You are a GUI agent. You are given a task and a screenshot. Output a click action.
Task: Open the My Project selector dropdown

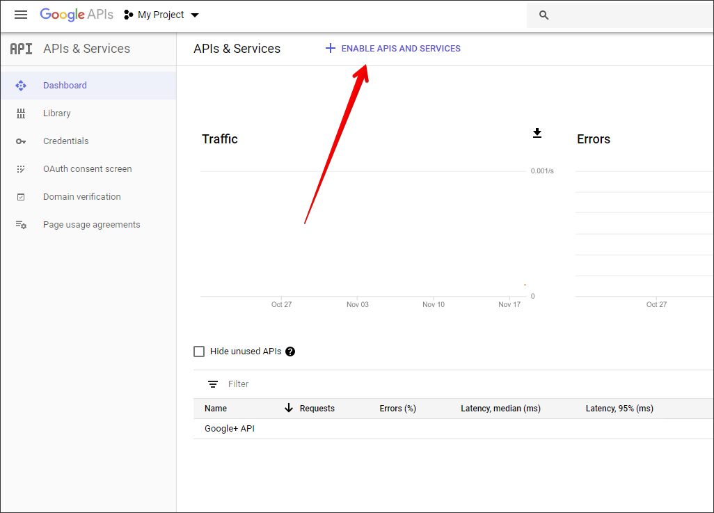(x=161, y=15)
